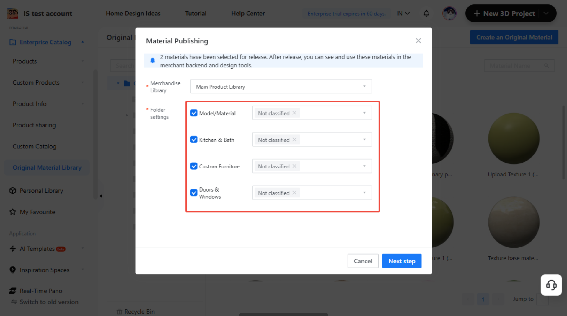
Task: Remove Not classified tag from Kitchen & Bath
Action: tap(294, 140)
